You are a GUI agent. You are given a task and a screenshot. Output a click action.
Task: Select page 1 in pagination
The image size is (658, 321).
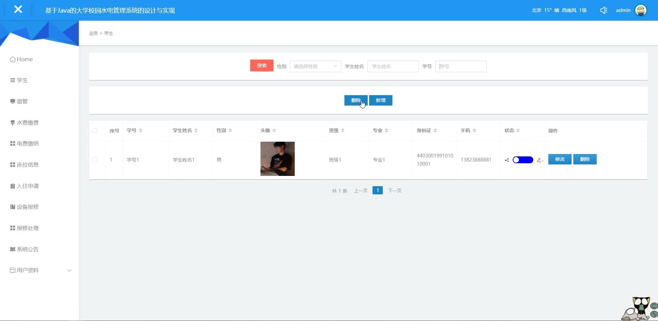pos(378,190)
